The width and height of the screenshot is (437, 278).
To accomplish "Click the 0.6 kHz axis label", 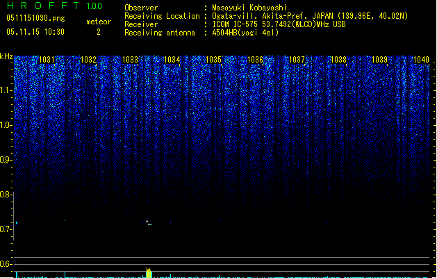I will point(6,264).
